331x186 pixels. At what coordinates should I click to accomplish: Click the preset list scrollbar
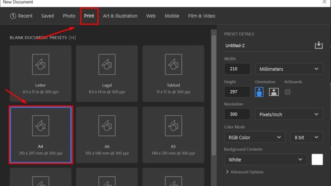[214, 95]
